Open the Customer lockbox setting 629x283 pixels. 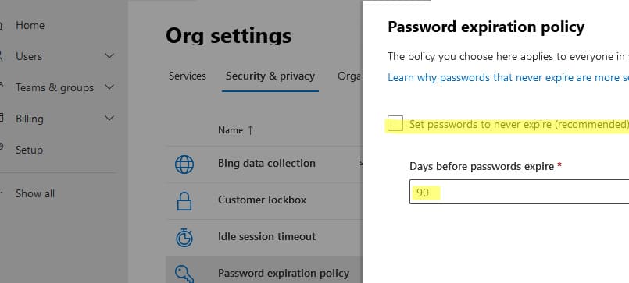[262, 200]
